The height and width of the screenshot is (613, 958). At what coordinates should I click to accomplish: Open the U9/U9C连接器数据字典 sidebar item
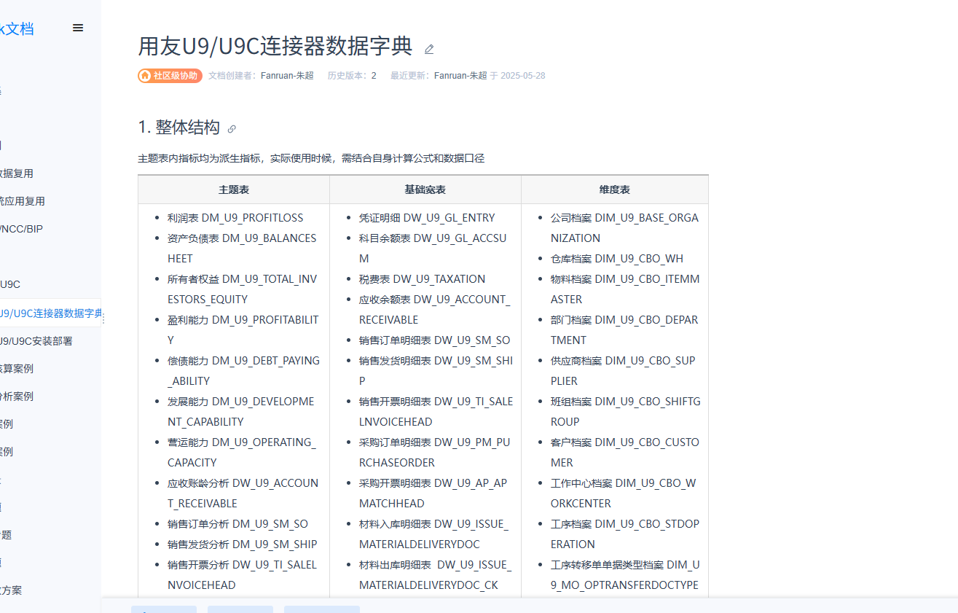pos(50,313)
